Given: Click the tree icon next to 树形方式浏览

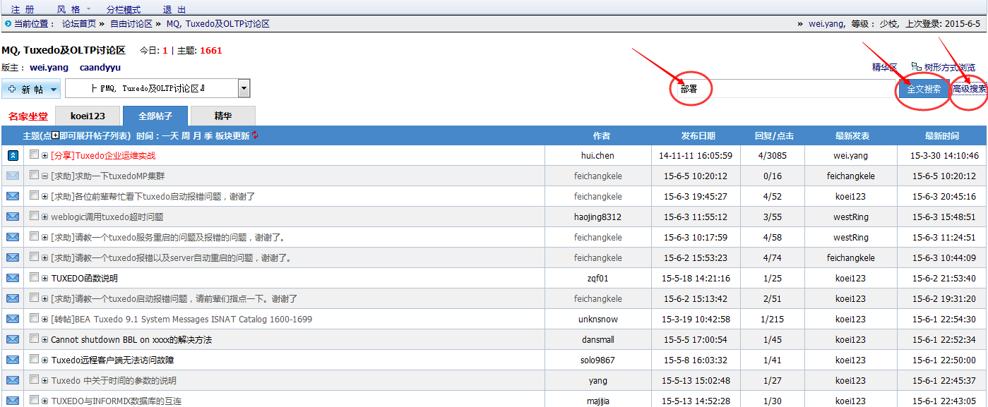Looking at the screenshot, I should (x=916, y=67).
